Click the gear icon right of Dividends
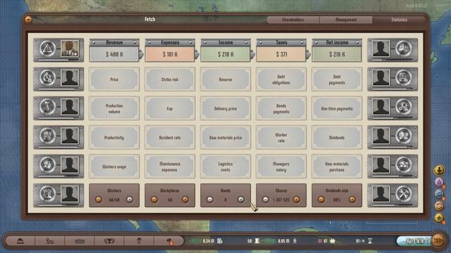Screen dimensions: 451x253 point(403,136)
